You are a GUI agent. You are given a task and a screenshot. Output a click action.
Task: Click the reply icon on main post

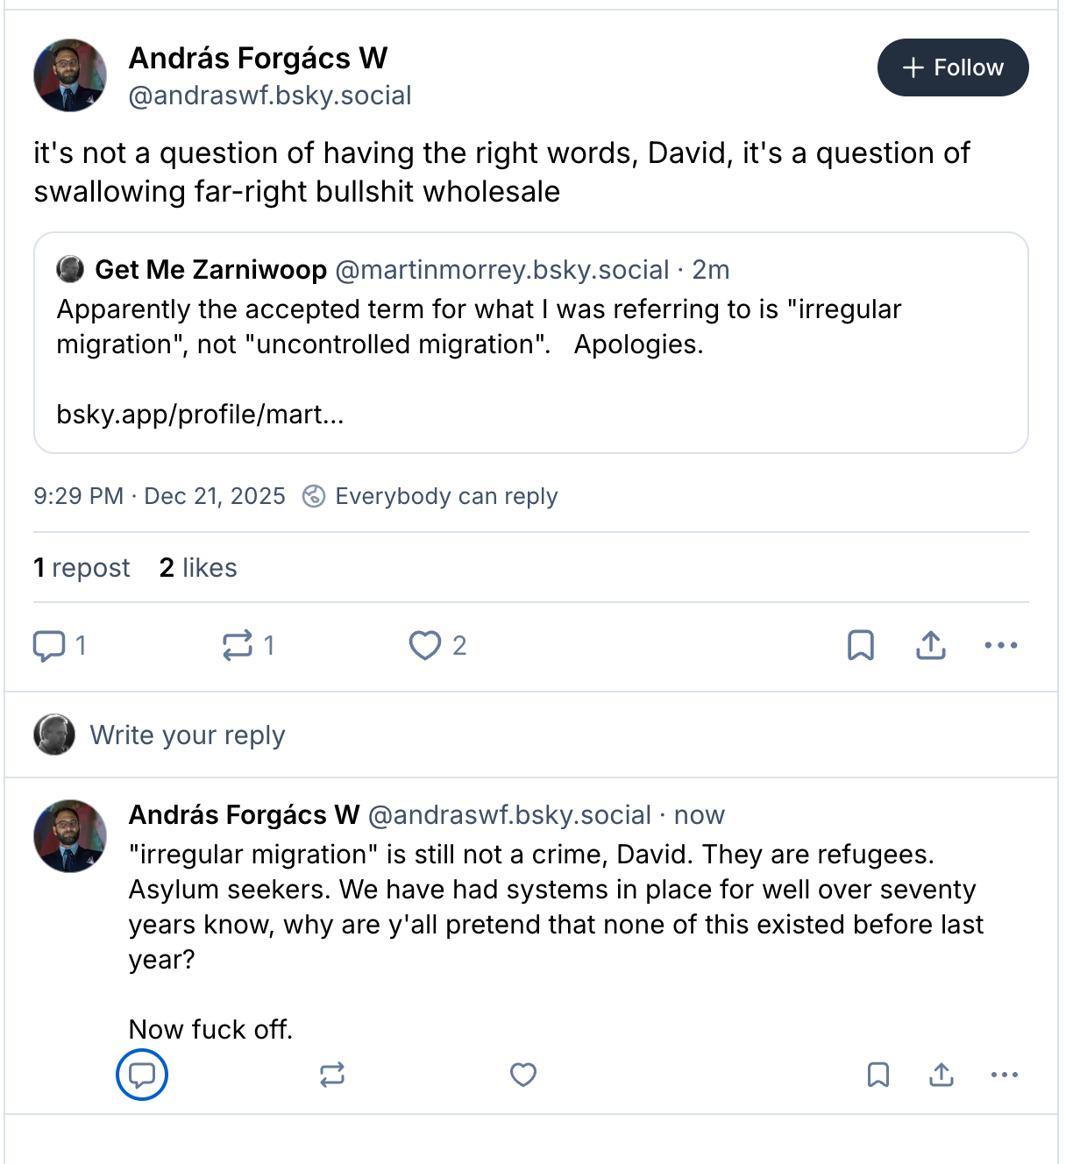(x=49, y=646)
